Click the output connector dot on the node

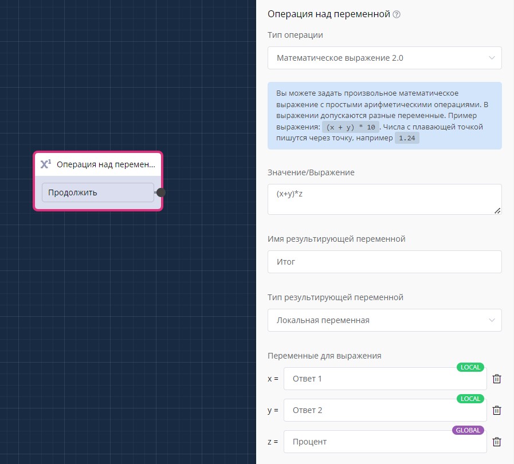coord(161,192)
